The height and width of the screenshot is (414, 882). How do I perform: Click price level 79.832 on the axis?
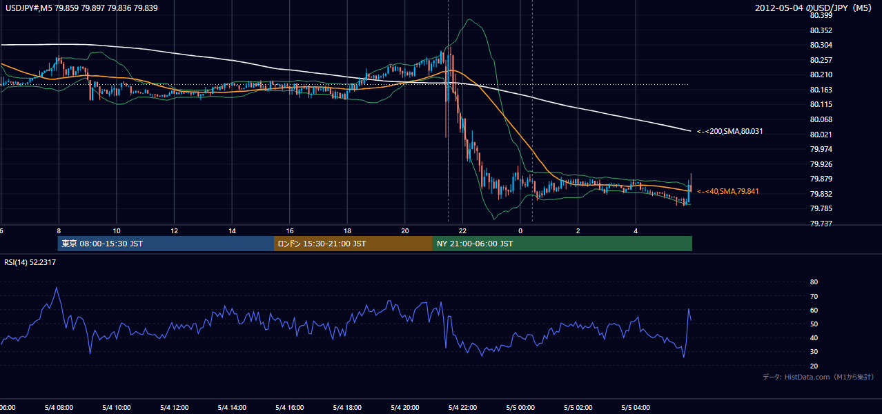[x=821, y=194]
